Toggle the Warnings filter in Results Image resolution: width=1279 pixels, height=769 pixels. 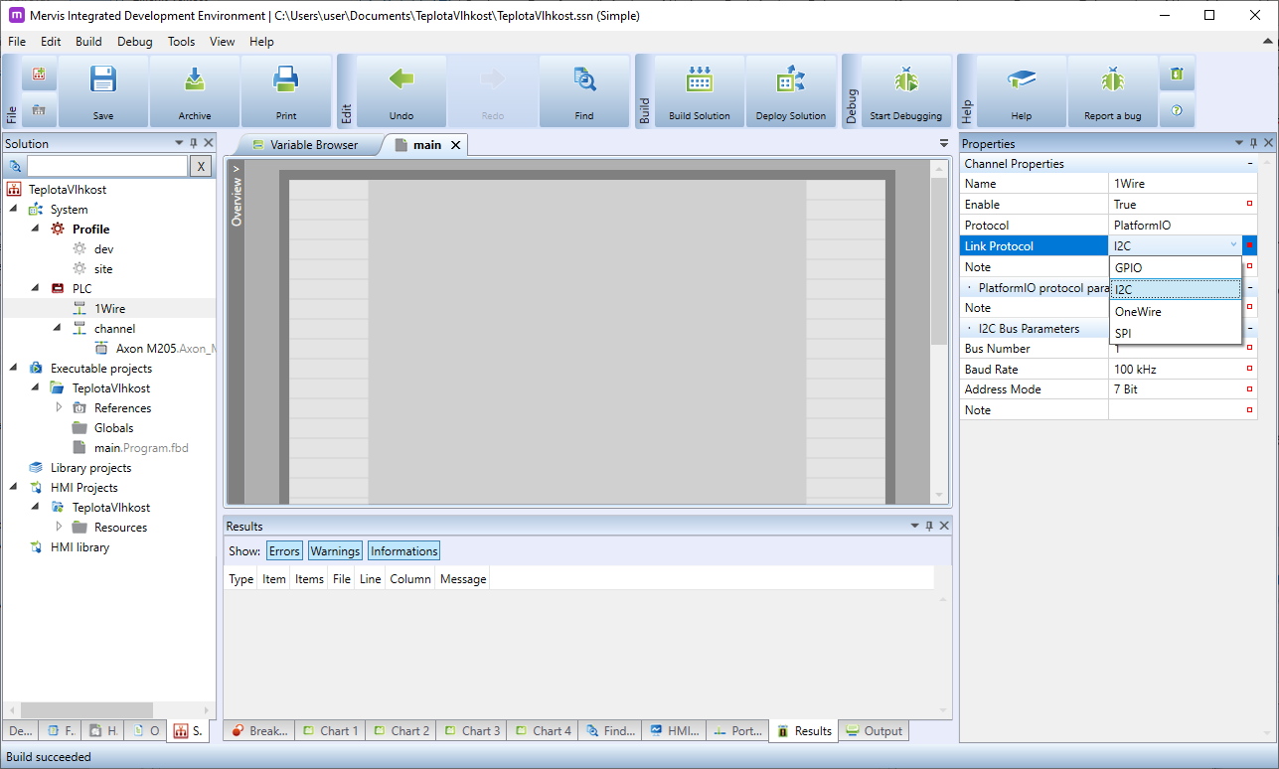point(335,551)
